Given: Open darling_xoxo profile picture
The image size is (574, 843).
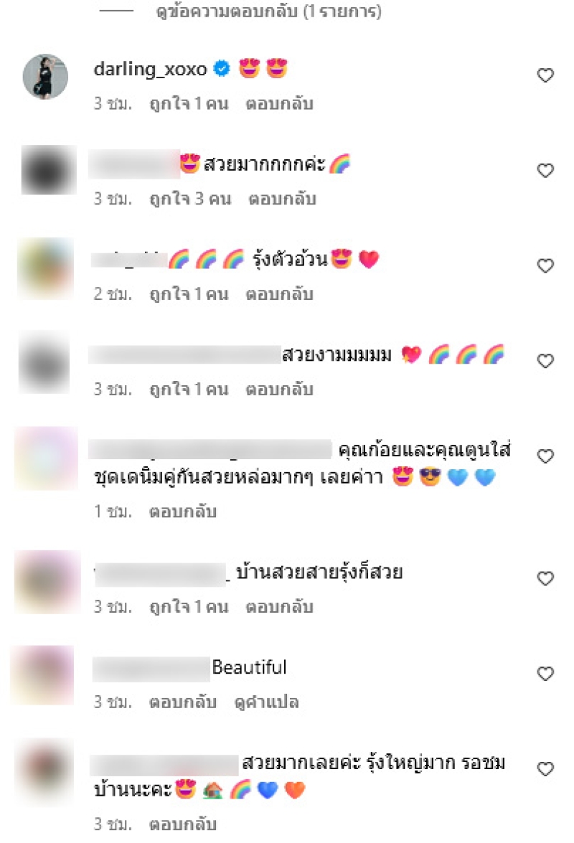Looking at the screenshot, I should [45, 76].
